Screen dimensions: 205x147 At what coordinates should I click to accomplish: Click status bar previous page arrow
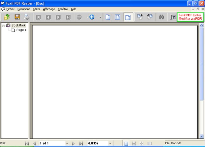click(35, 144)
